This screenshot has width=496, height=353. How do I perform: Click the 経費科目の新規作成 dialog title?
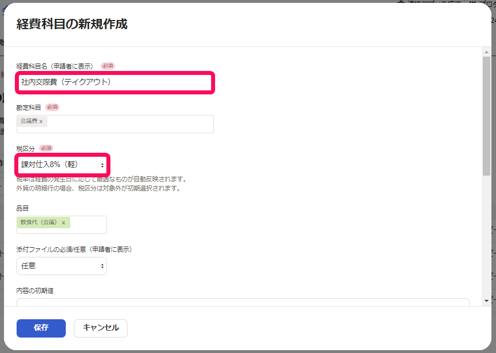72,24
